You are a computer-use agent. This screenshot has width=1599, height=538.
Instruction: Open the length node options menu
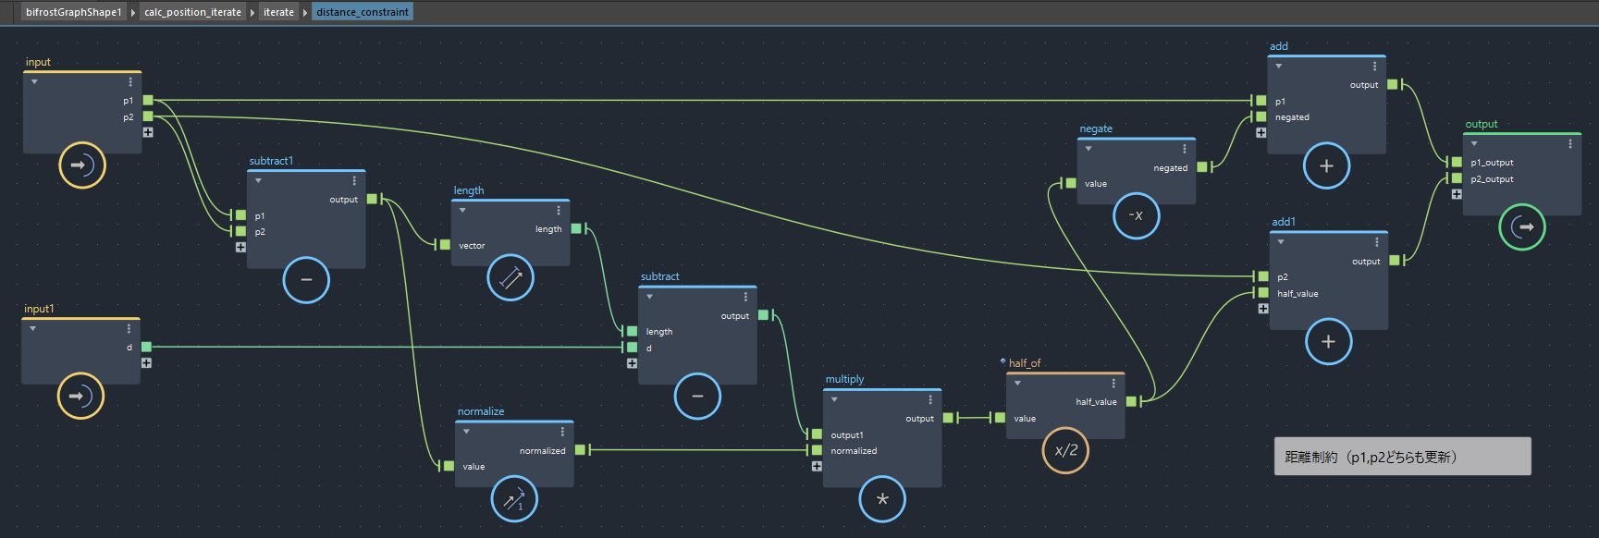(x=559, y=211)
